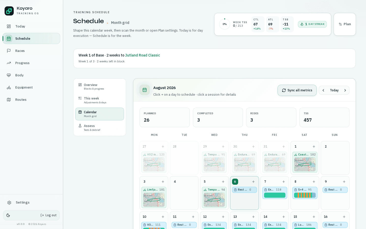Add a session on day 5
This screenshot has height=229, width=366.
click(x=223, y=182)
